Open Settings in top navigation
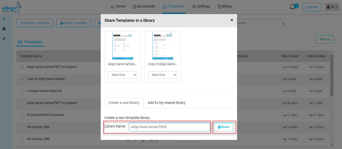Viewport: 342px width, 149px height. point(201,7)
